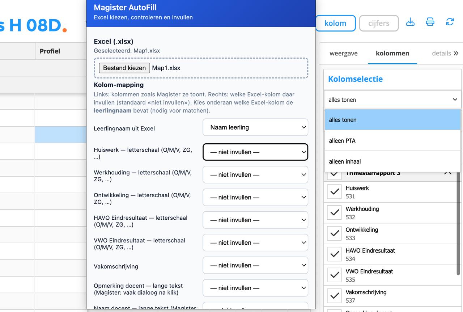Image resolution: width=463 pixels, height=312 pixels.
Task: Switch to the weergave tab
Action: pos(343,54)
